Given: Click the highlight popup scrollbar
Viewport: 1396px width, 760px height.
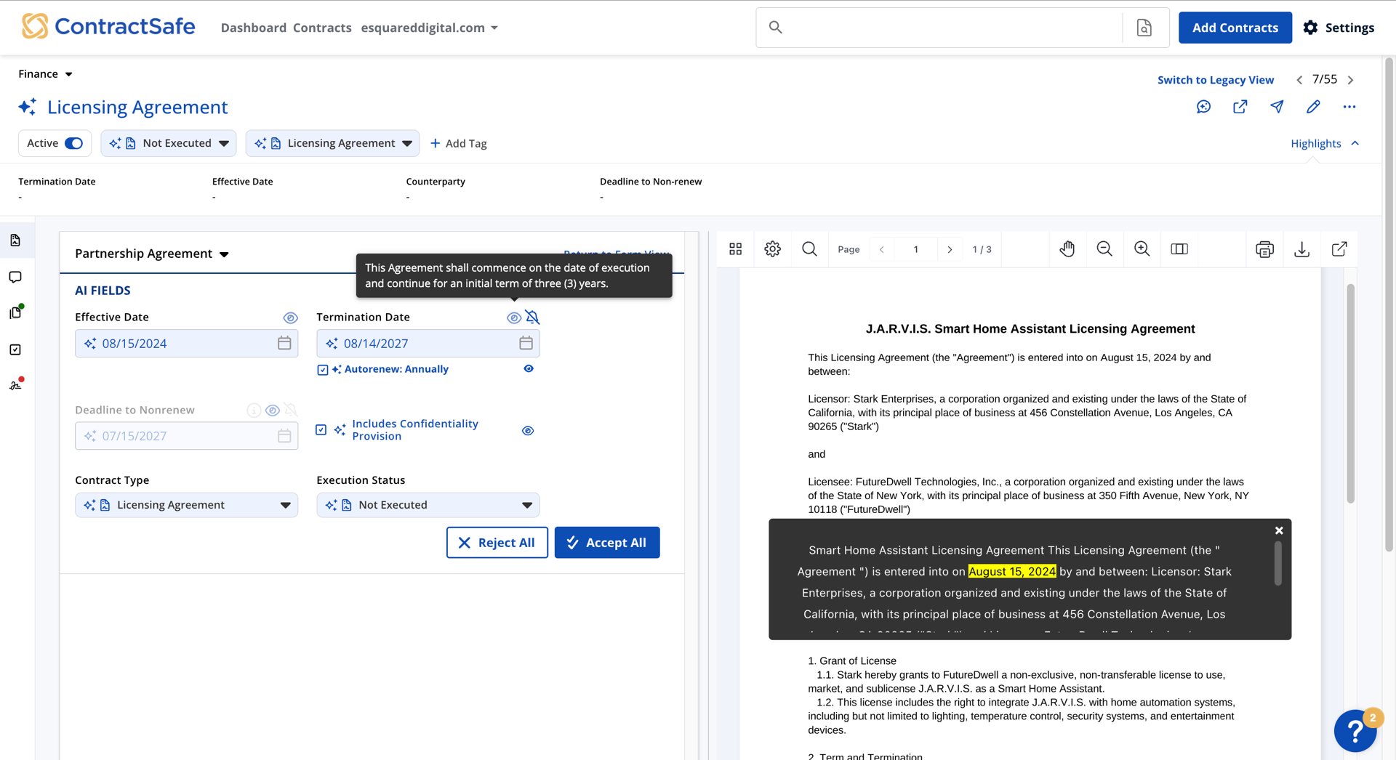Looking at the screenshot, I should tap(1278, 563).
